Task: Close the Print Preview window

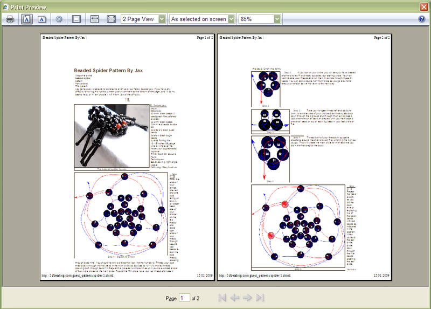Action: [424, 7]
